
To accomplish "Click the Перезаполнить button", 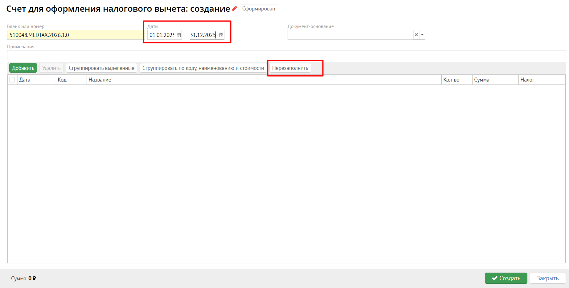I will 290,68.
